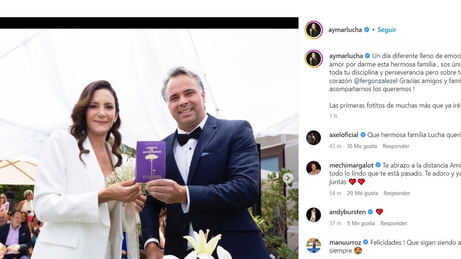Open the @fergonzalezel mention link
Screen dimensions: 461x259
coord(376,81)
